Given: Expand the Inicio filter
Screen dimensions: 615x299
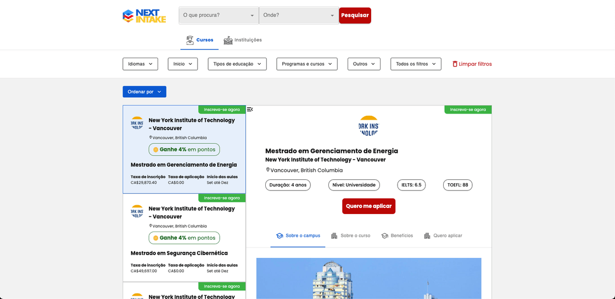Looking at the screenshot, I should [183, 64].
